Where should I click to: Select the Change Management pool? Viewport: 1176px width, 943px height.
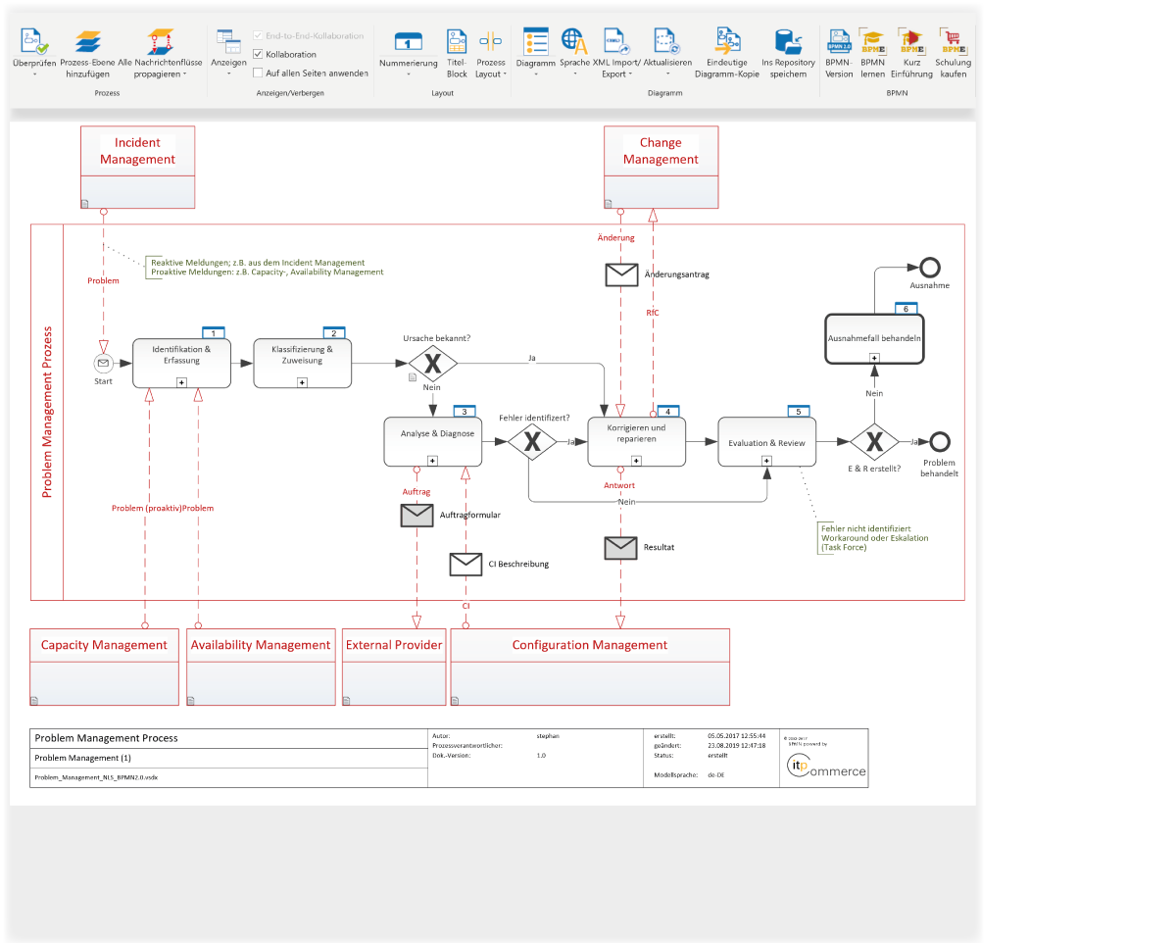[661, 168]
